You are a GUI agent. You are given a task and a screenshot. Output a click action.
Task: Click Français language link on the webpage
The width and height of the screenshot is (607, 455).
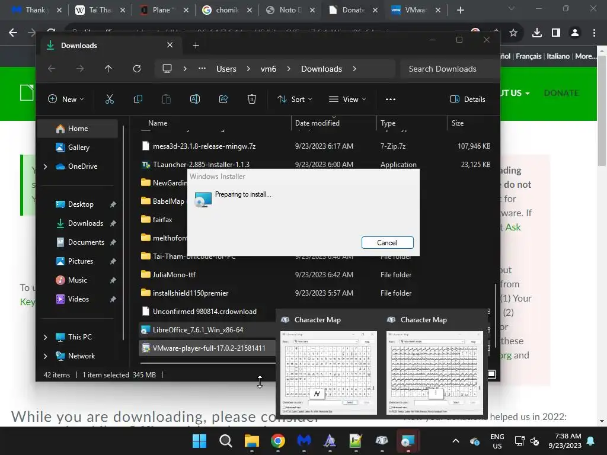(x=528, y=56)
